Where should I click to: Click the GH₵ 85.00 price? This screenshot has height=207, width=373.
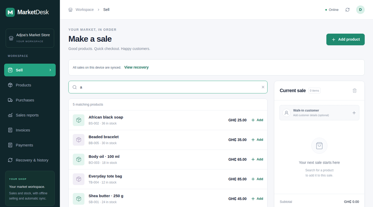tap(237, 179)
